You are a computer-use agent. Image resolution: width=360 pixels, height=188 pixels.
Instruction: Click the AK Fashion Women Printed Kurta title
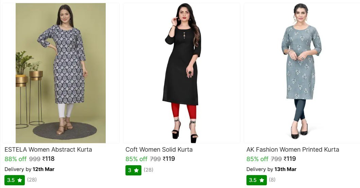pos(293,150)
